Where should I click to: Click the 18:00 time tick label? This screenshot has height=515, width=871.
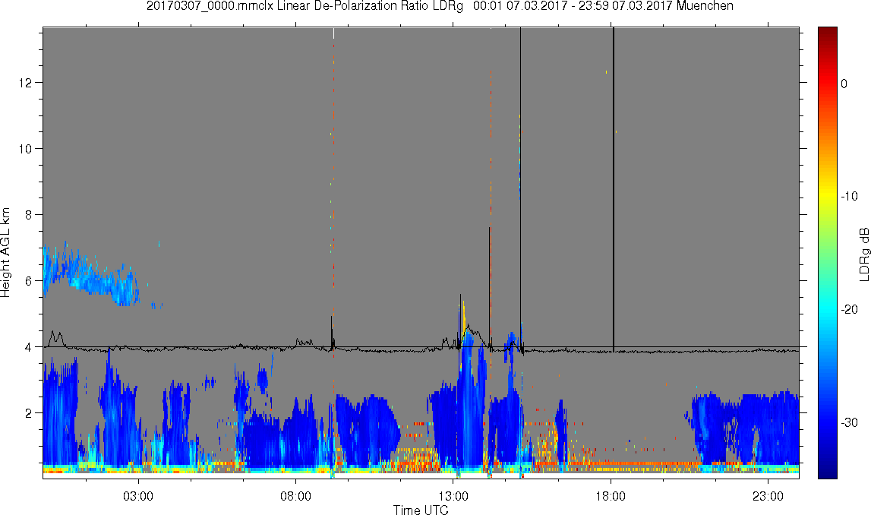click(x=611, y=496)
